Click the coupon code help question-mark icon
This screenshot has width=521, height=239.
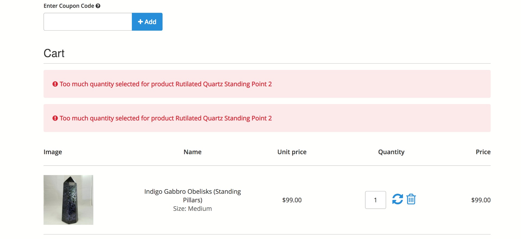(98, 6)
